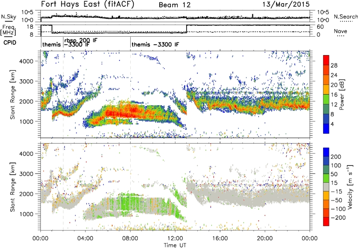Click the '-50' velocity colorbar tick label
The image size is (358, 248).
tap(337, 200)
